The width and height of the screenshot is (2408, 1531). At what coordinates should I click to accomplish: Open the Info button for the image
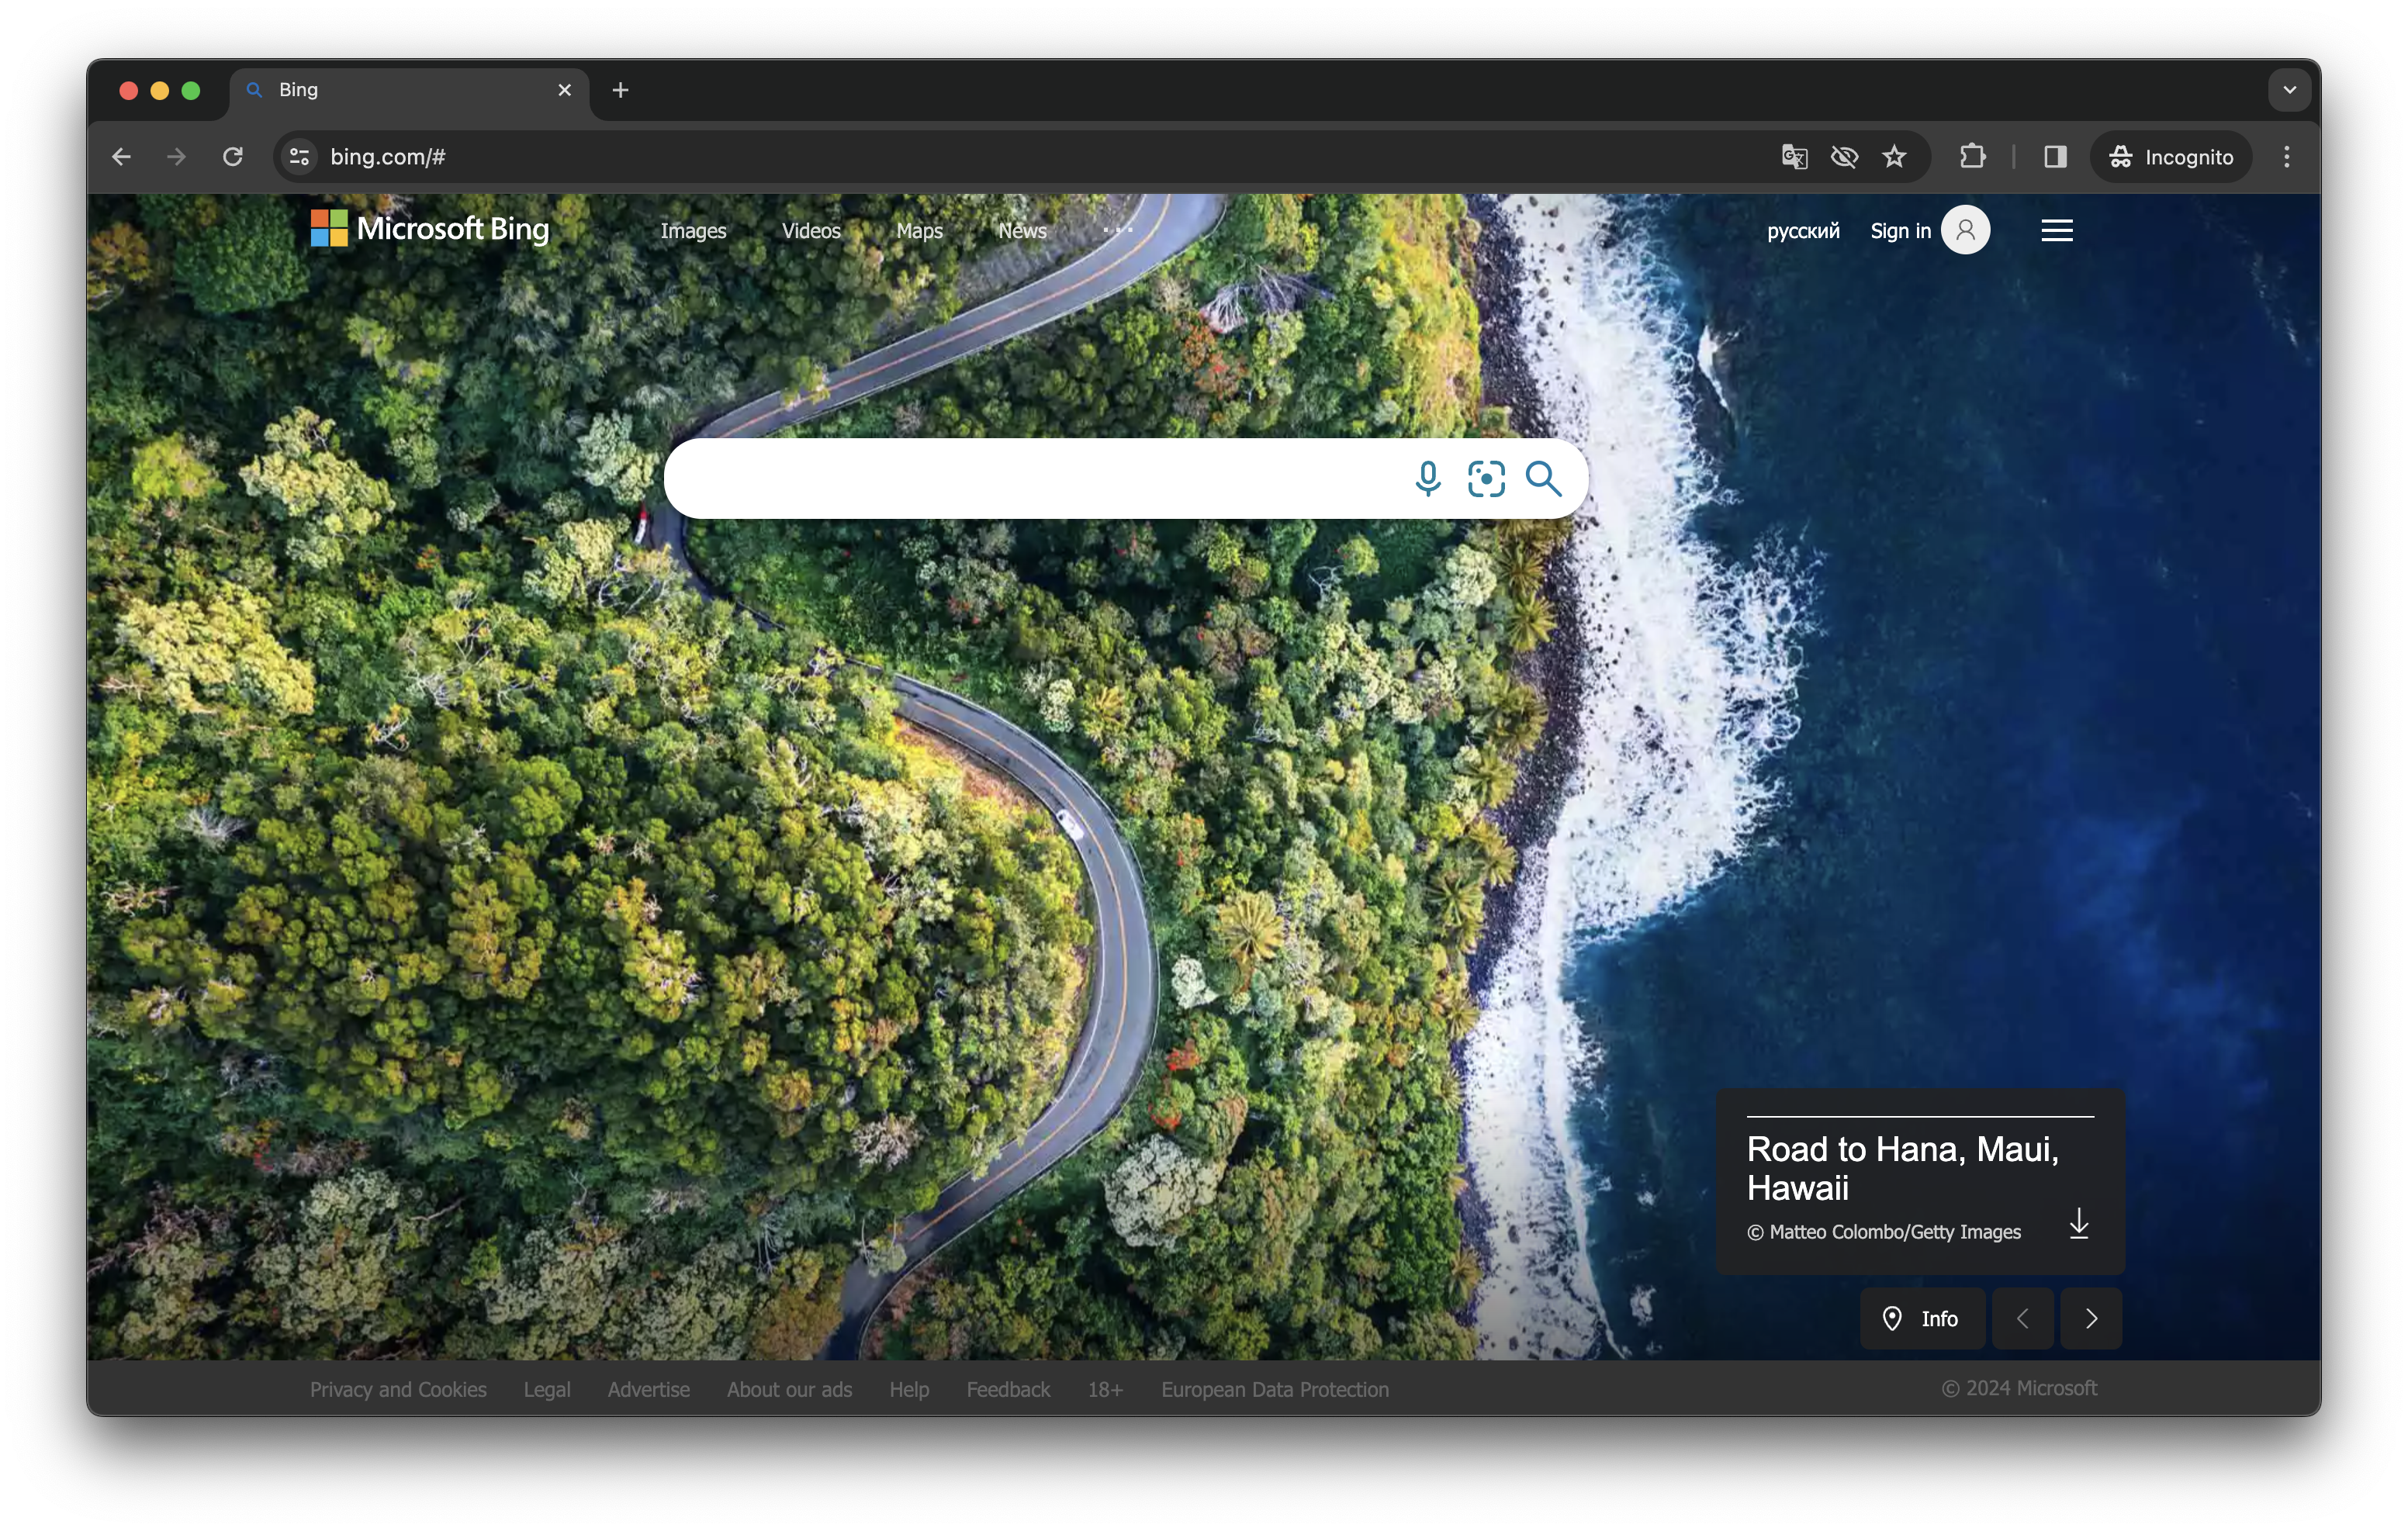1921,1319
